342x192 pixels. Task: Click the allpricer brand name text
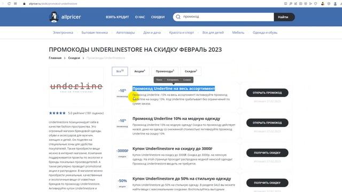tap(71, 17)
